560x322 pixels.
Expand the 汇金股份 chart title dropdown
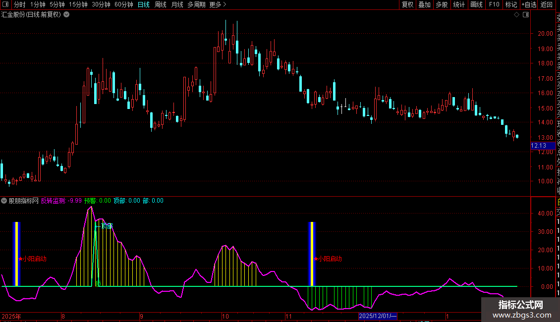(66, 15)
